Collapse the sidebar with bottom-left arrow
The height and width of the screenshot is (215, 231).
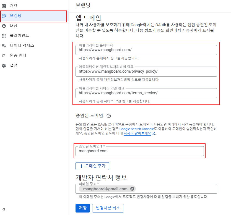coord(4,209)
